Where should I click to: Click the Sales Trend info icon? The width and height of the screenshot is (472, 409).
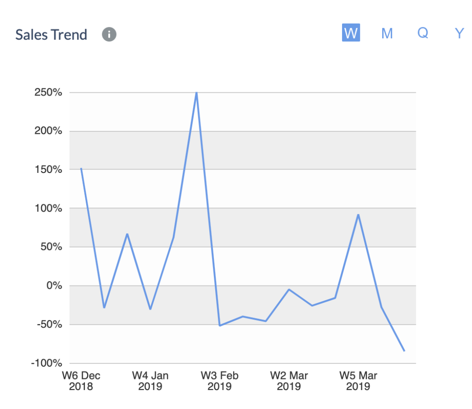[109, 34]
